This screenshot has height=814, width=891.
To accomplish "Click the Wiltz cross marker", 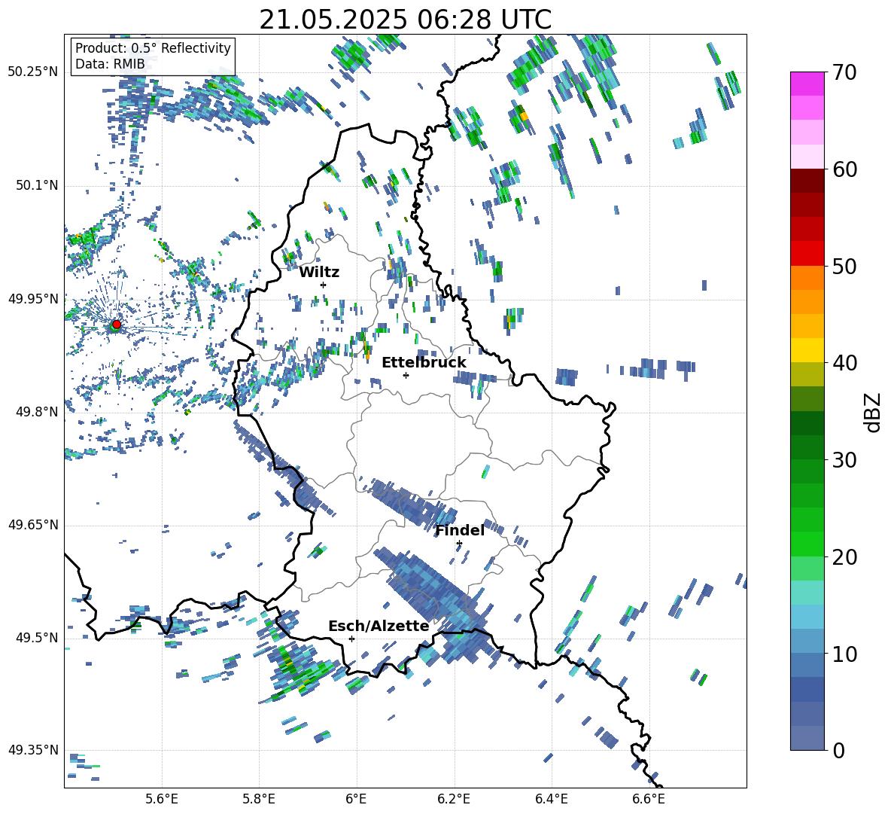I will click(324, 285).
